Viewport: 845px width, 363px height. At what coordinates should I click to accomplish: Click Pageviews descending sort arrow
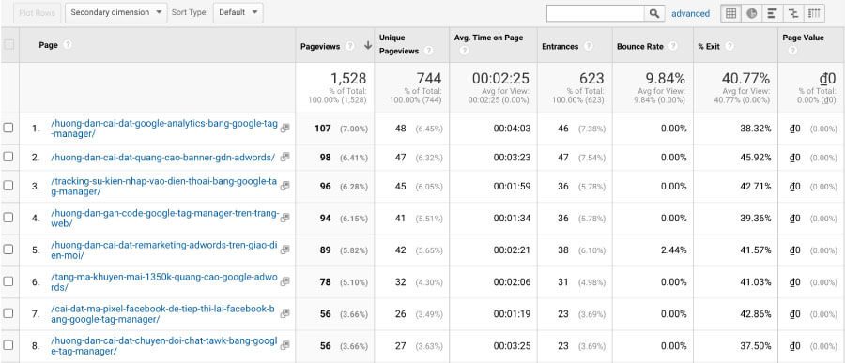click(x=368, y=46)
